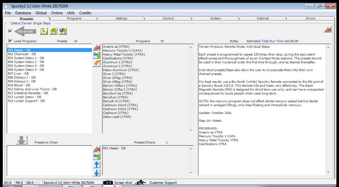The width and height of the screenshot is (339, 187).
Task: Select preset R05 System Detox 3 - DB
Action: coord(50,66)
